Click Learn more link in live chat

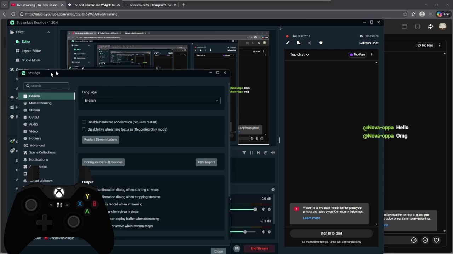coord(311,218)
